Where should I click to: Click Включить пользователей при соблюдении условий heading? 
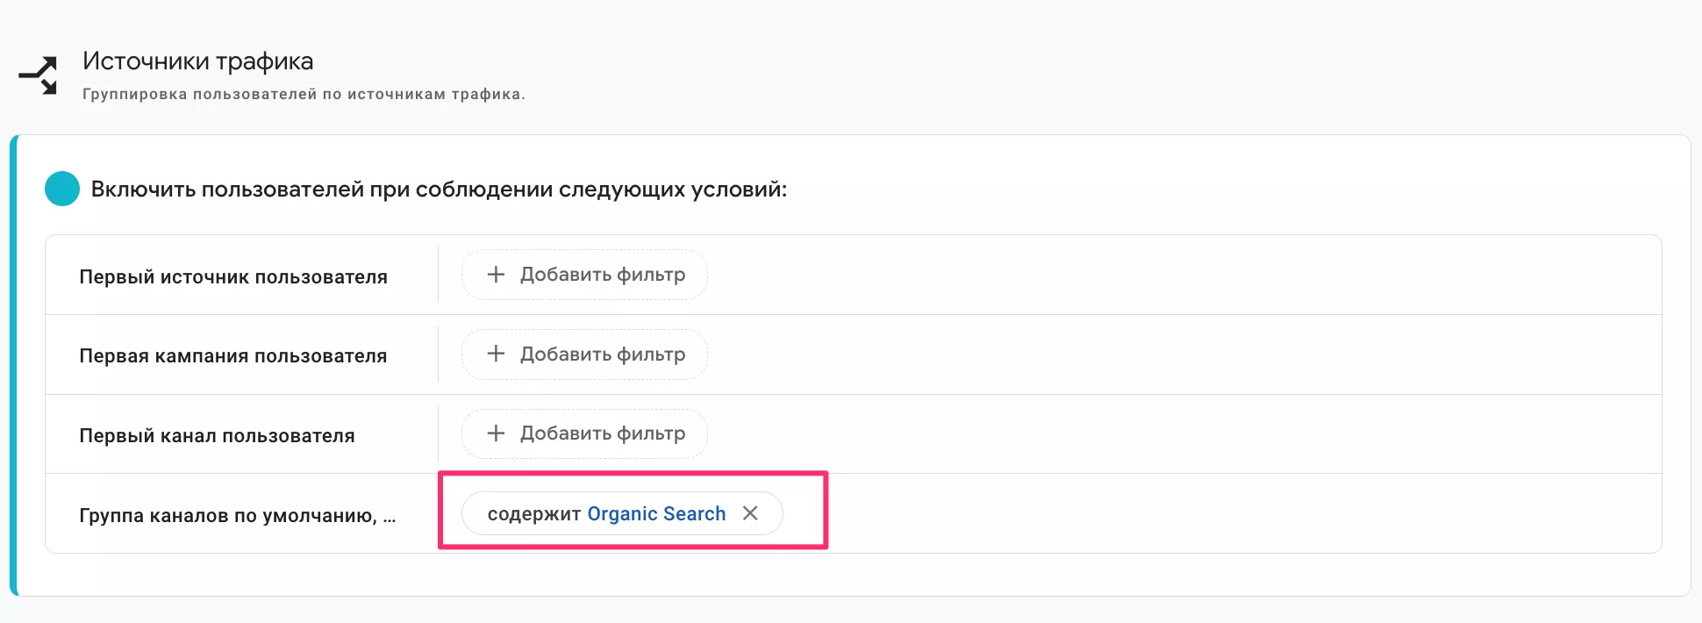point(439,190)
